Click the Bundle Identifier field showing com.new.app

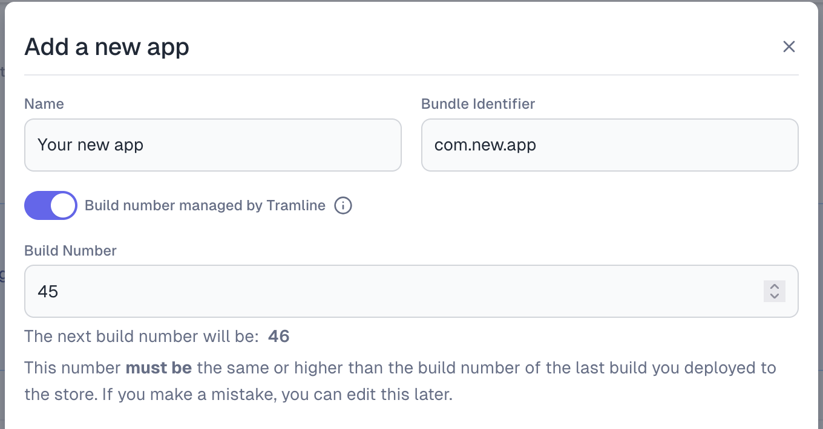(x=610, y=145)
